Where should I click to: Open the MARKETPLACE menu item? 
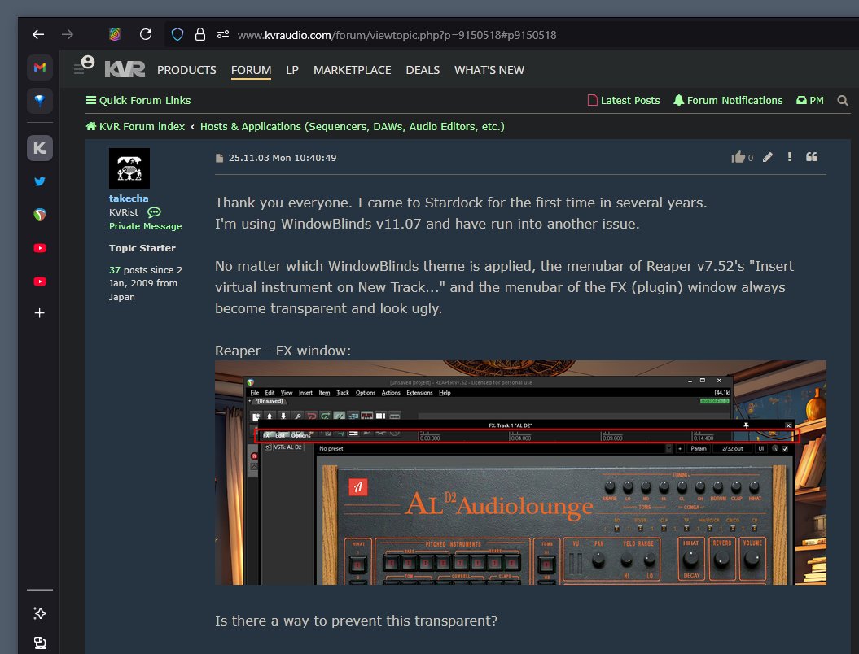point(353,70)
